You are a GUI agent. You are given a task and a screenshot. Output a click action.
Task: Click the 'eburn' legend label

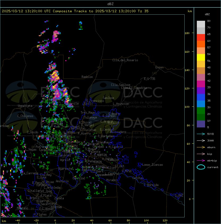(x=211, y=147)
